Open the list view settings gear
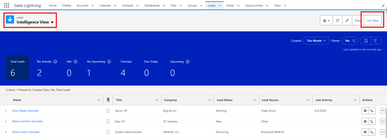Image resolution: width=387 pixels, height=138 pixels. pyautogui.click(x=326, y=21)
